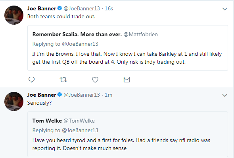234x158 pixels.
Task: Open 'Remember Scalia. More than ever.' profile
Action: 77,35
